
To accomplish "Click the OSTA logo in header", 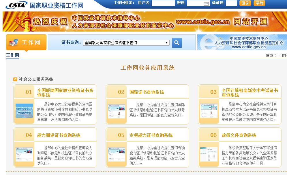I will [16, 5].
